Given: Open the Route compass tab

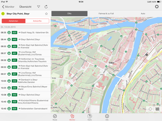Looking at the screenshot, I should pos(55,117).
